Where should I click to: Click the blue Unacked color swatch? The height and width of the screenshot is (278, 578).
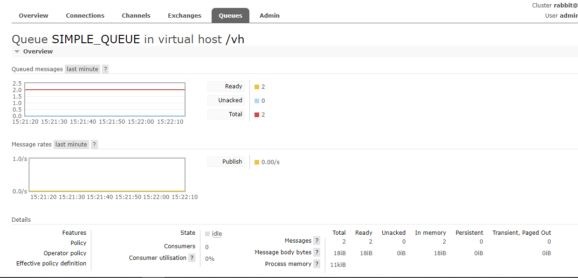[257, 101]
